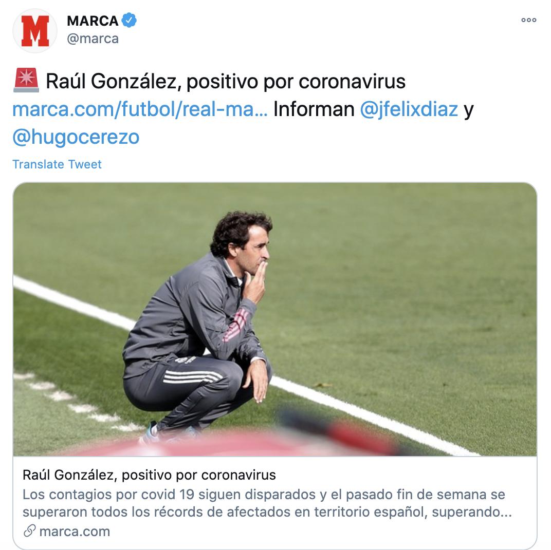551x550 pixels.
Task: Open the three-dot more options menu
Action: (x=528, y=20)
